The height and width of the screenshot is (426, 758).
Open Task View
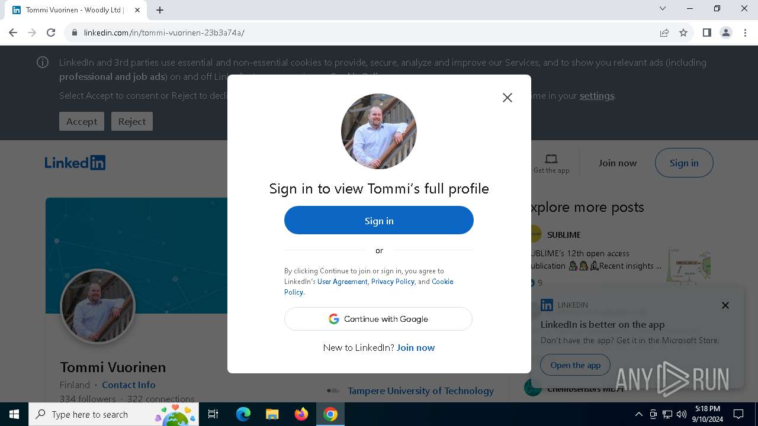[213, 414]
